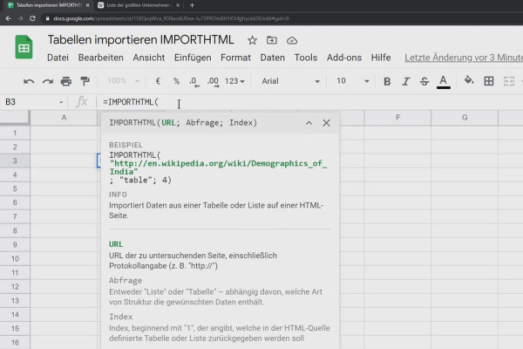Format cell as euro currency
Screen dimensions: 523x349
pyautogui.click(x=158, y=81)
